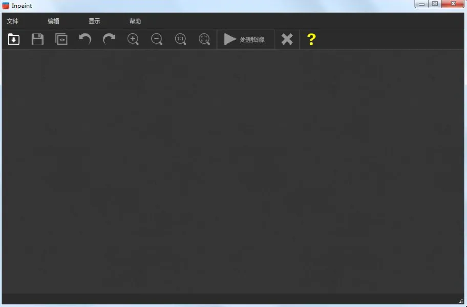
Task: Fit image to window with magnifier icon
Action: click(x=204, y=39)
